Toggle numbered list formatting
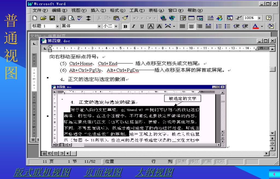This screenshot has height=179, width=280. click(219, 26)
